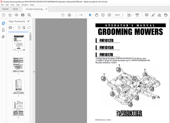The height and width of the screenshot is (123, 170).
Task: Open the Edit menu
Action: [x=7, y=5]
